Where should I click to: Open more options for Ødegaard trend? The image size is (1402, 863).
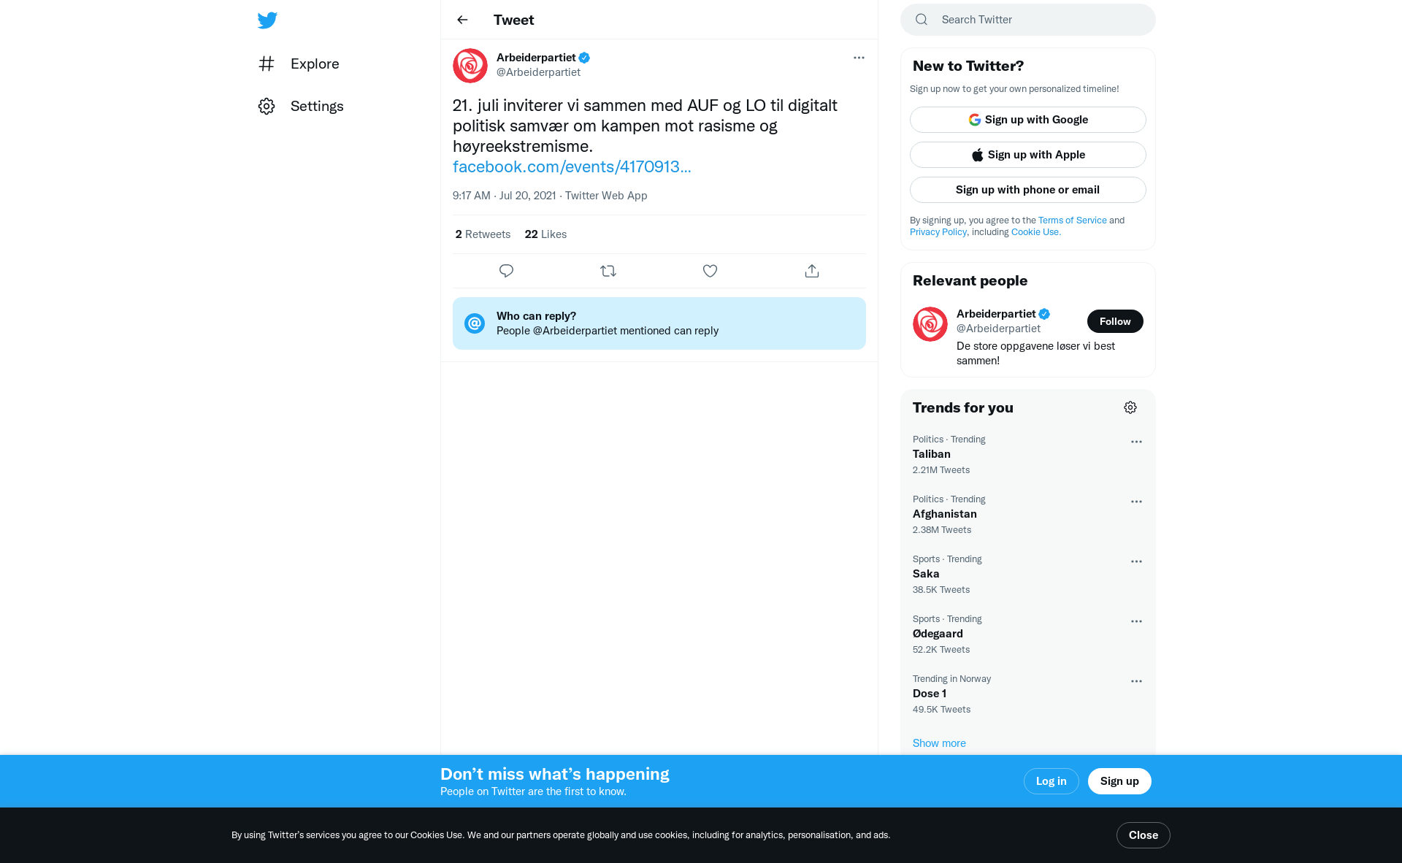click(1136, 621)
